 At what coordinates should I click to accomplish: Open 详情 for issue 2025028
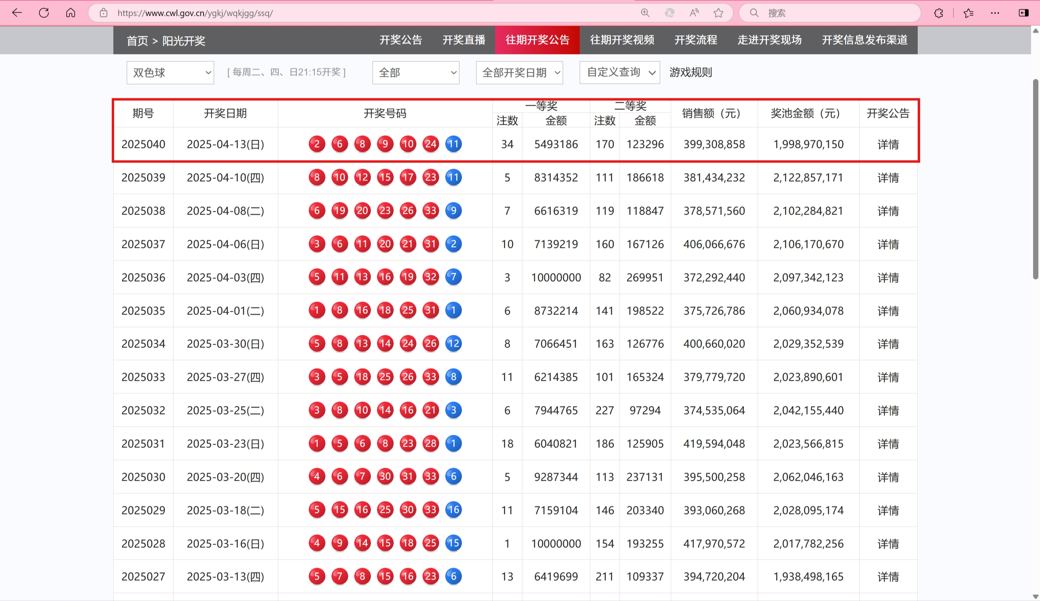[x=888, y=544]
